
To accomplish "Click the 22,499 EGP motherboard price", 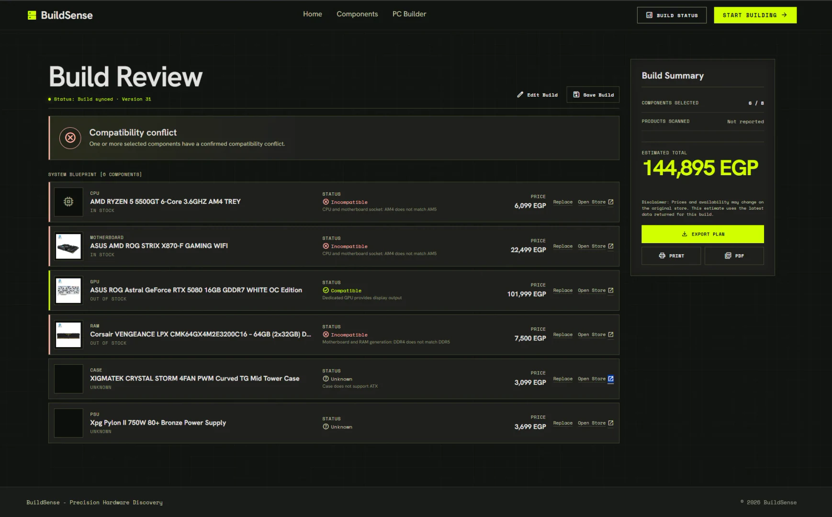I will click(x=528, y=250).
